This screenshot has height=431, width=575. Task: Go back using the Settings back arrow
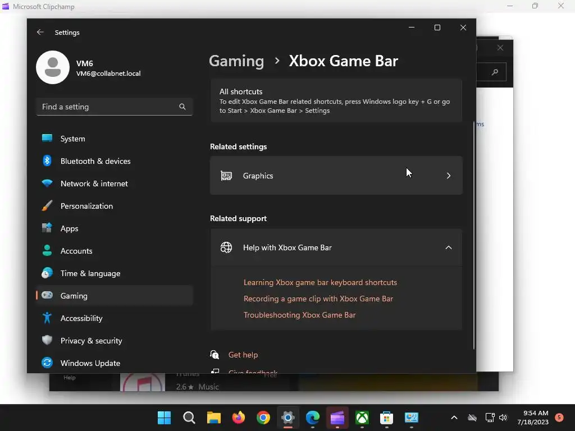pos(40,32)
